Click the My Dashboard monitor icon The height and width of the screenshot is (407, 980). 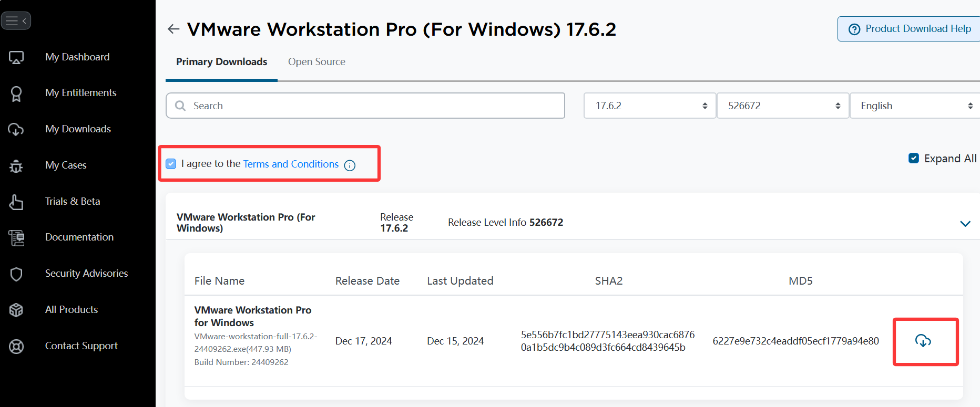16,57
